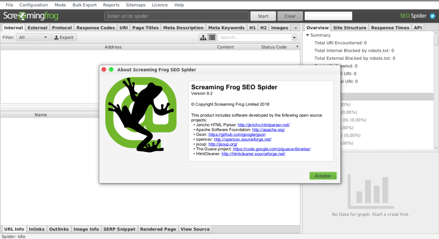The width and height of the screenshot is (439, 239).
Task: Select the Meta Keywords tab
Action: tap(226, 28)
